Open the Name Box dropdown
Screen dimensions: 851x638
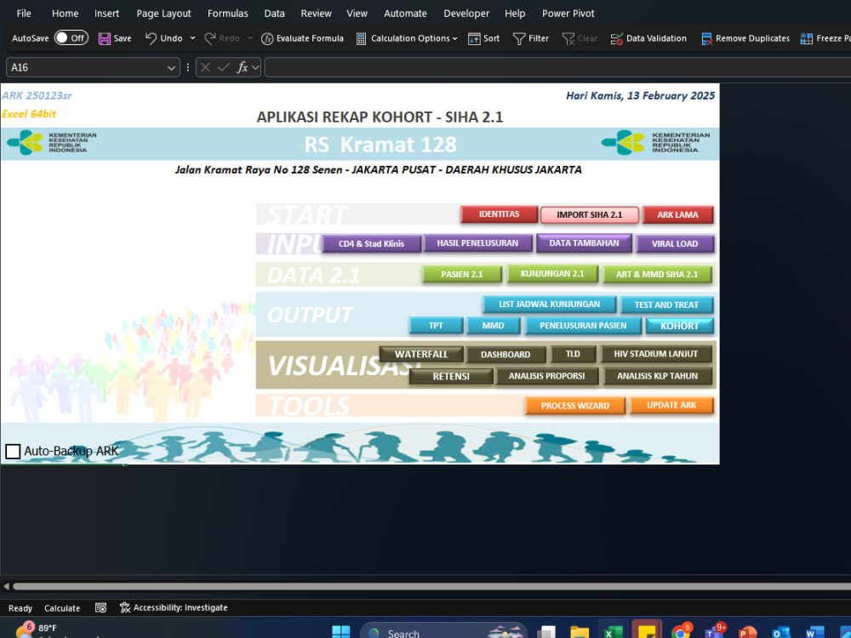point(171,68)
